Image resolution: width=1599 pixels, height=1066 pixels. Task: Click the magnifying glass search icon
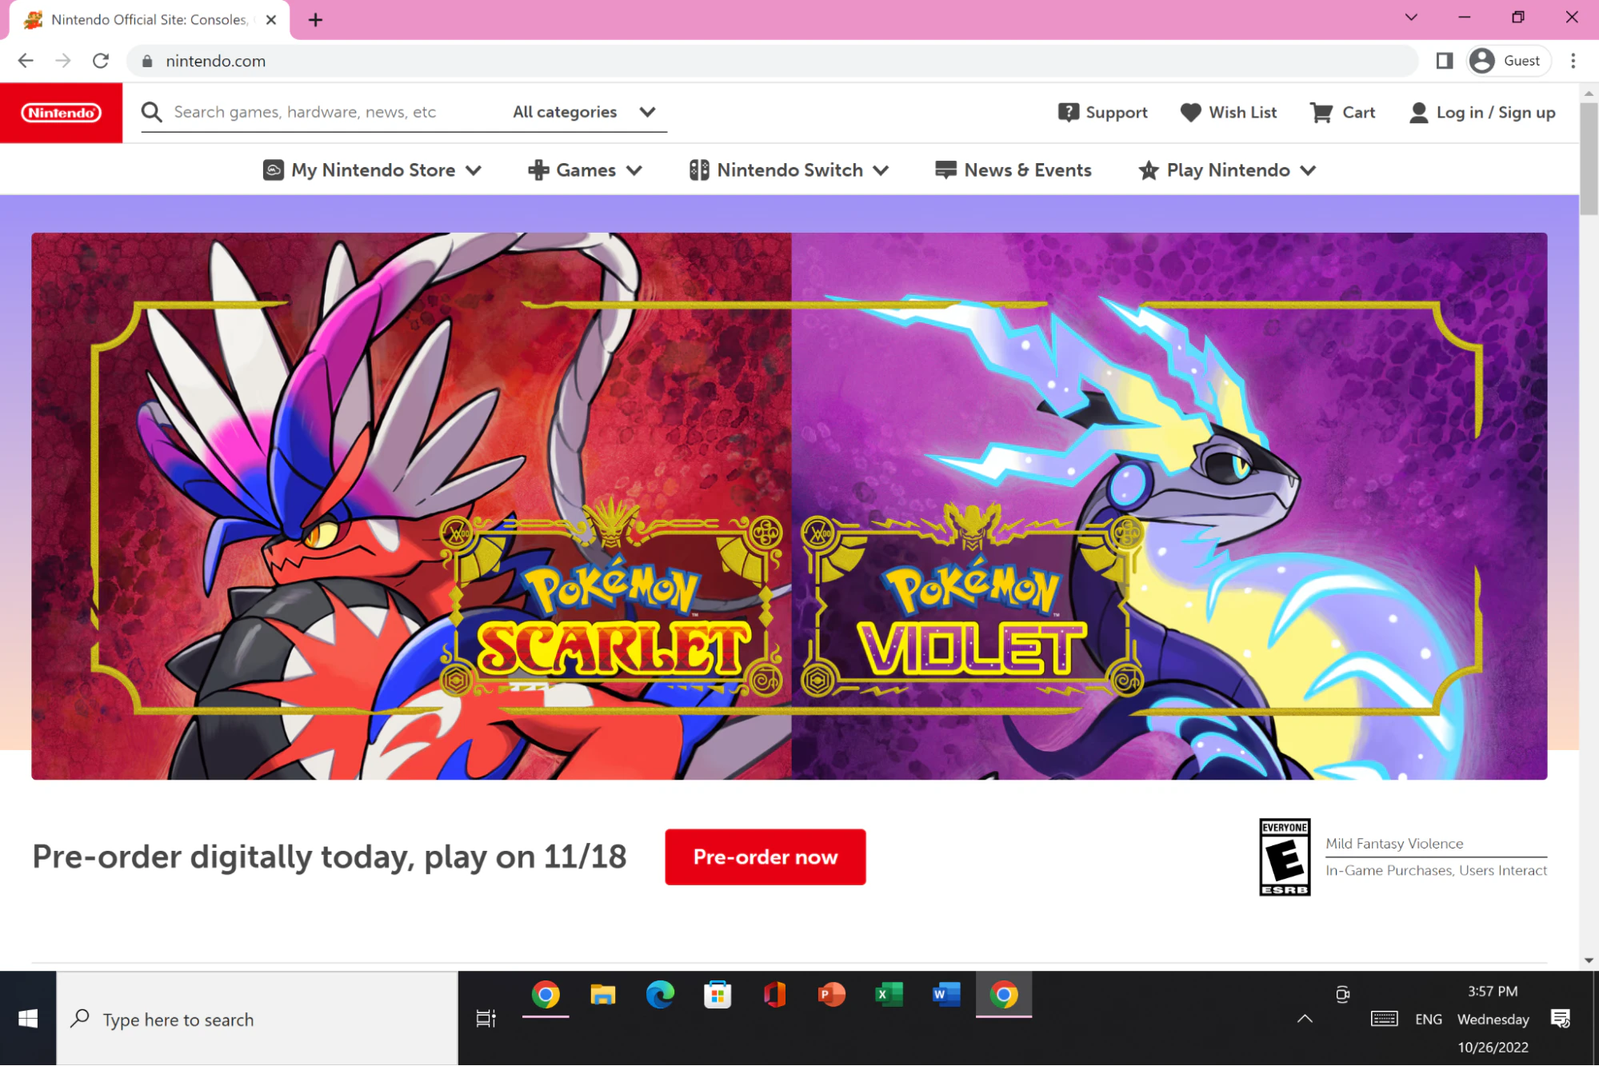[152, 112]
